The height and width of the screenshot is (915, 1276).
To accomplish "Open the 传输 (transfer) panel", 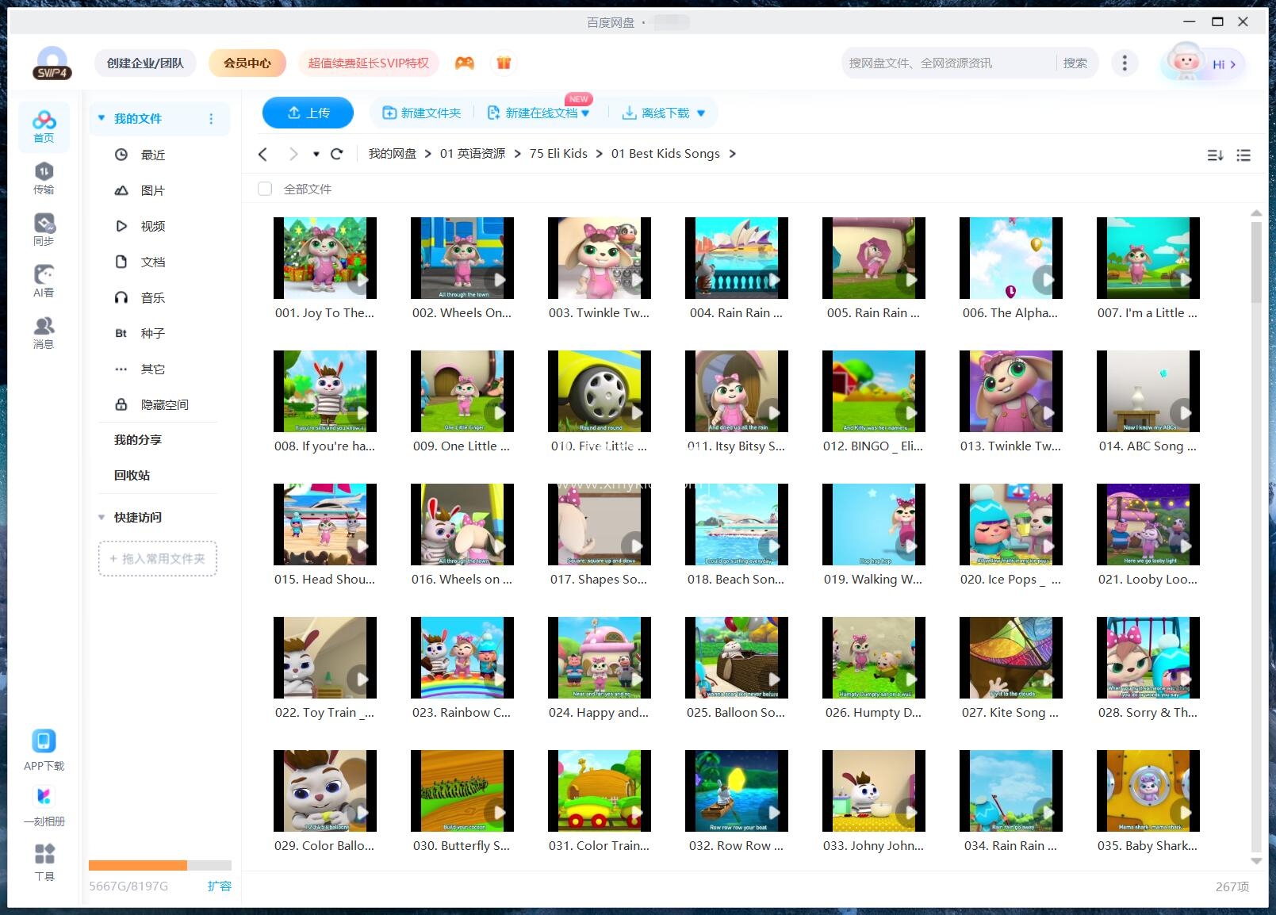I will [x=44, y=176].
